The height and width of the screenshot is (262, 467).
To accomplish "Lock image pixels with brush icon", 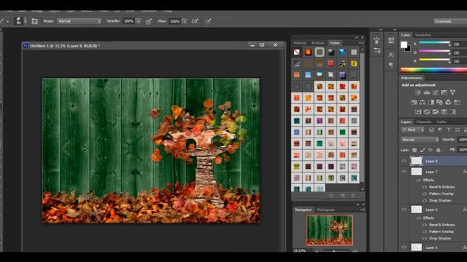I will pyautogui.click(x=422, y=150).
